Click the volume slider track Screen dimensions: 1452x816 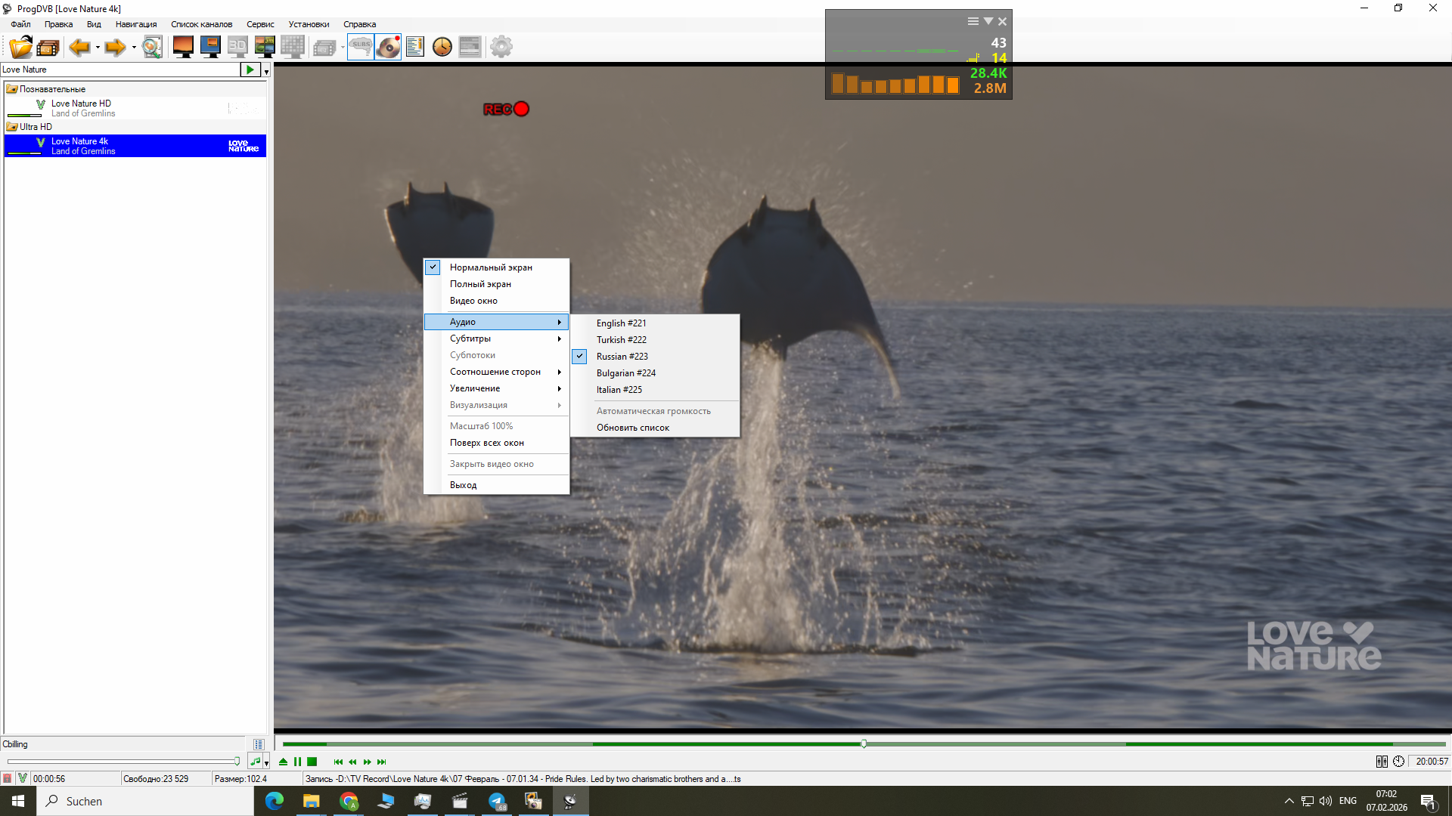pos(121,762)
